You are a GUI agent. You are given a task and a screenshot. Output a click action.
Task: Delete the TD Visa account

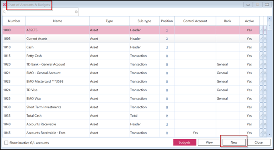click(265, 90)
